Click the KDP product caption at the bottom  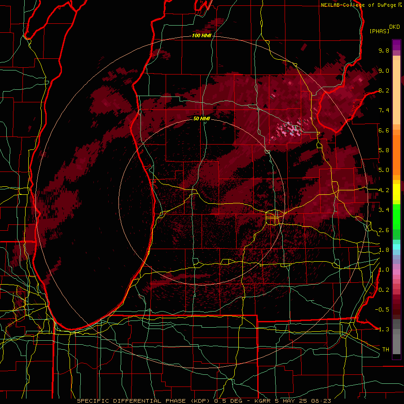coord(204,401)
